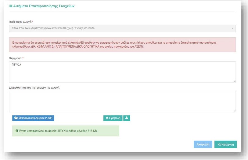Expand the Πεδίο προς αλλαγή dropdown arrow
Screen dimensions: 248x160
[x=232, y=29]
